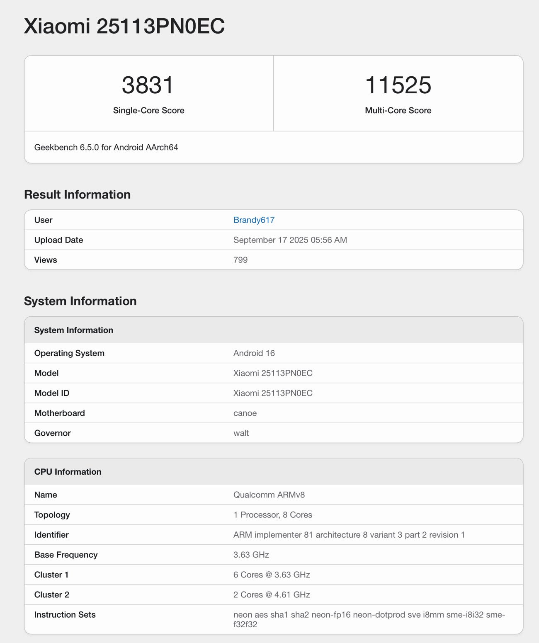
Task: Click the Model ID row value Xiaomi 25113PN0EC
Action: pyautogui.click(x=273, y=393)
